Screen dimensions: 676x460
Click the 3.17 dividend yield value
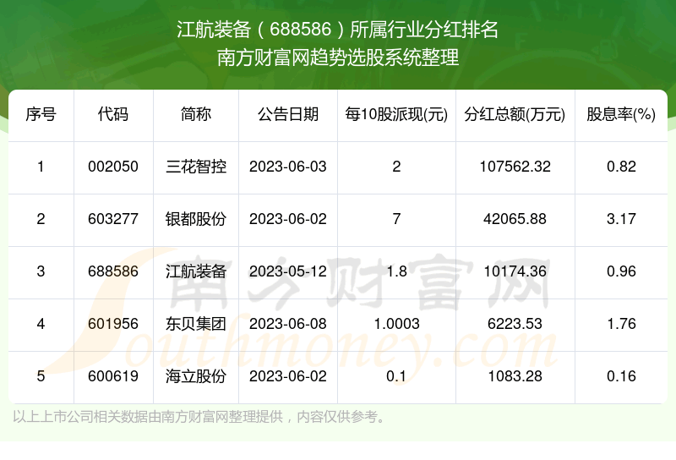(x=621, y=219)
